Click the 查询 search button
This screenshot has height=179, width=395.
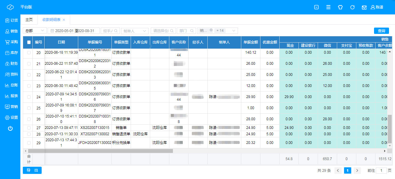point(381,31)
